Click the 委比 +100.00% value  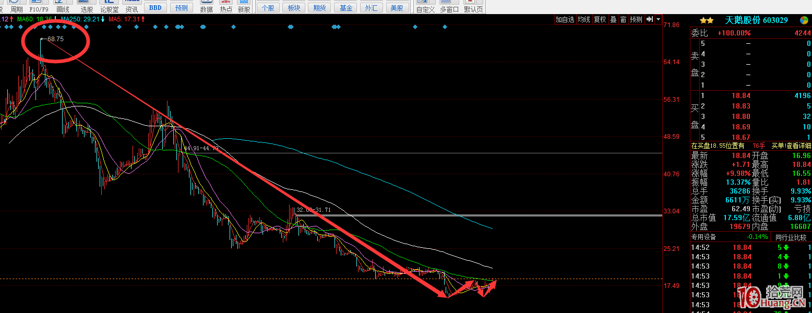pos(734,33)
